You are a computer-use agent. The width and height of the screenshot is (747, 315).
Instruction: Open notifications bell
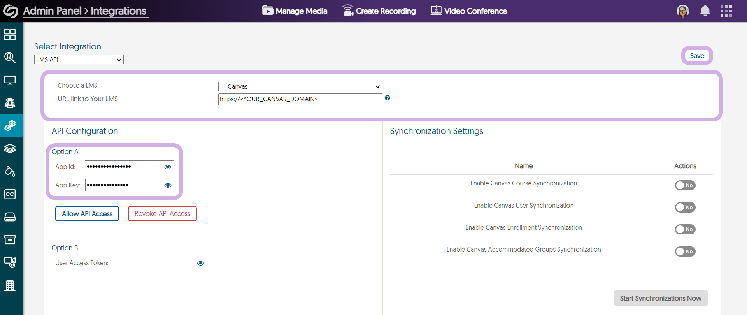[x=705, y=11]
